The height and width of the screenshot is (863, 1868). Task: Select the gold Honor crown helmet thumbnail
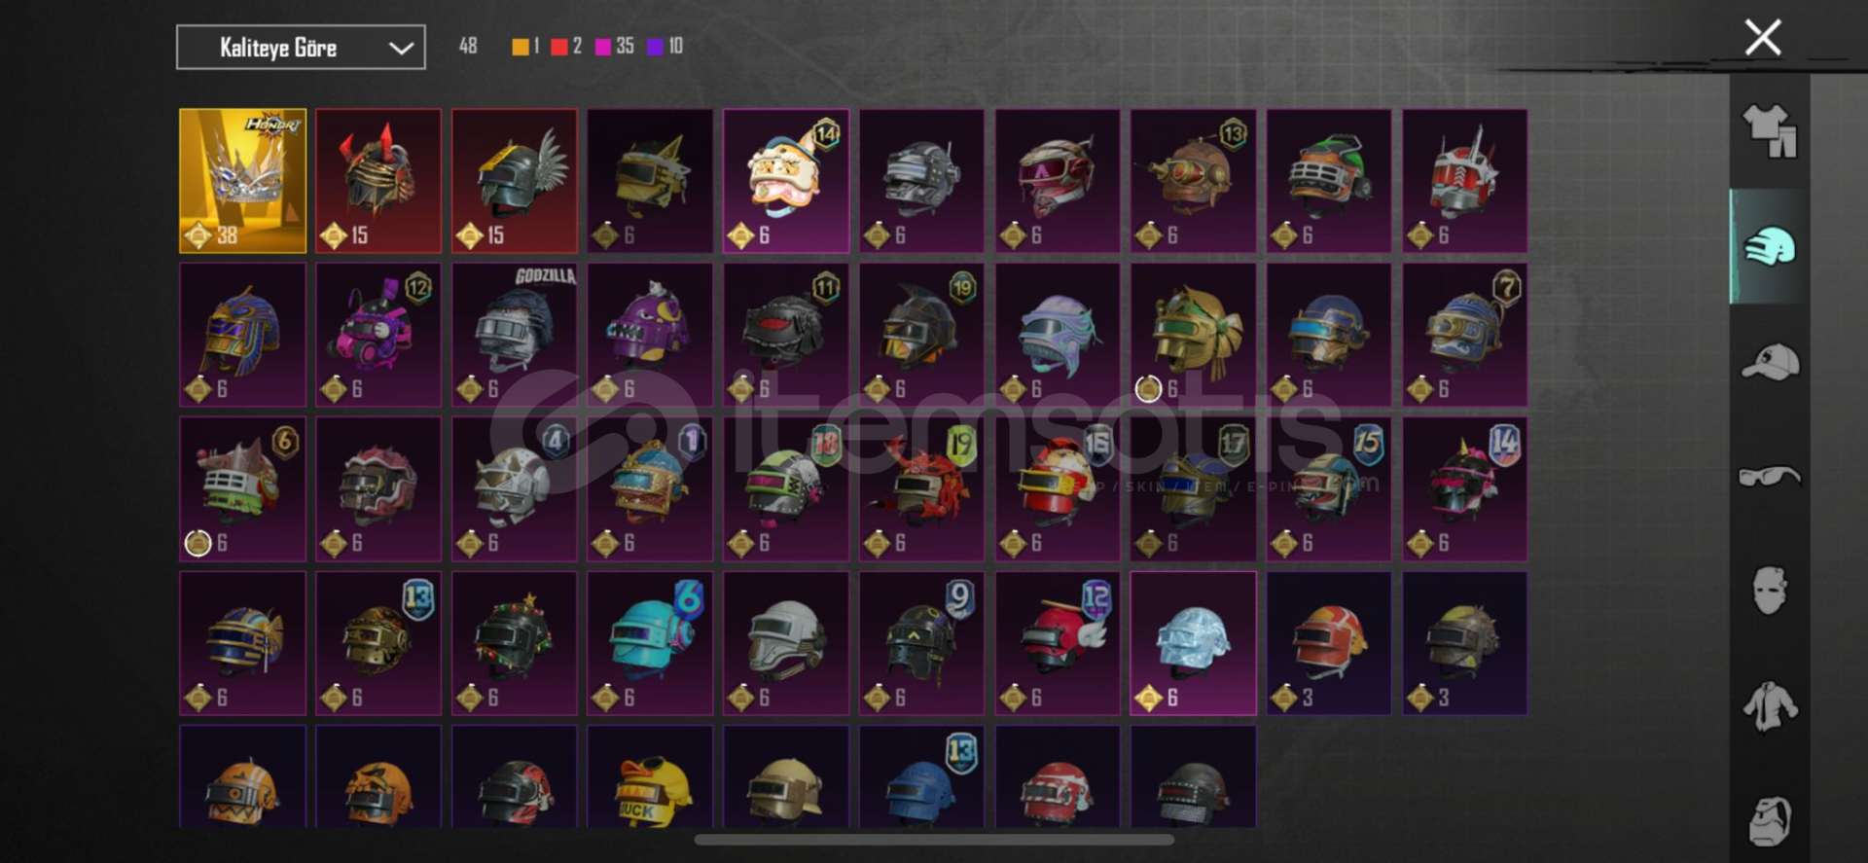pyautogui.click(x=242, y=181)
